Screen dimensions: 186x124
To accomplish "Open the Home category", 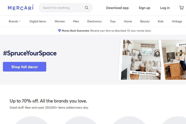I will click(x=128, y=21).
